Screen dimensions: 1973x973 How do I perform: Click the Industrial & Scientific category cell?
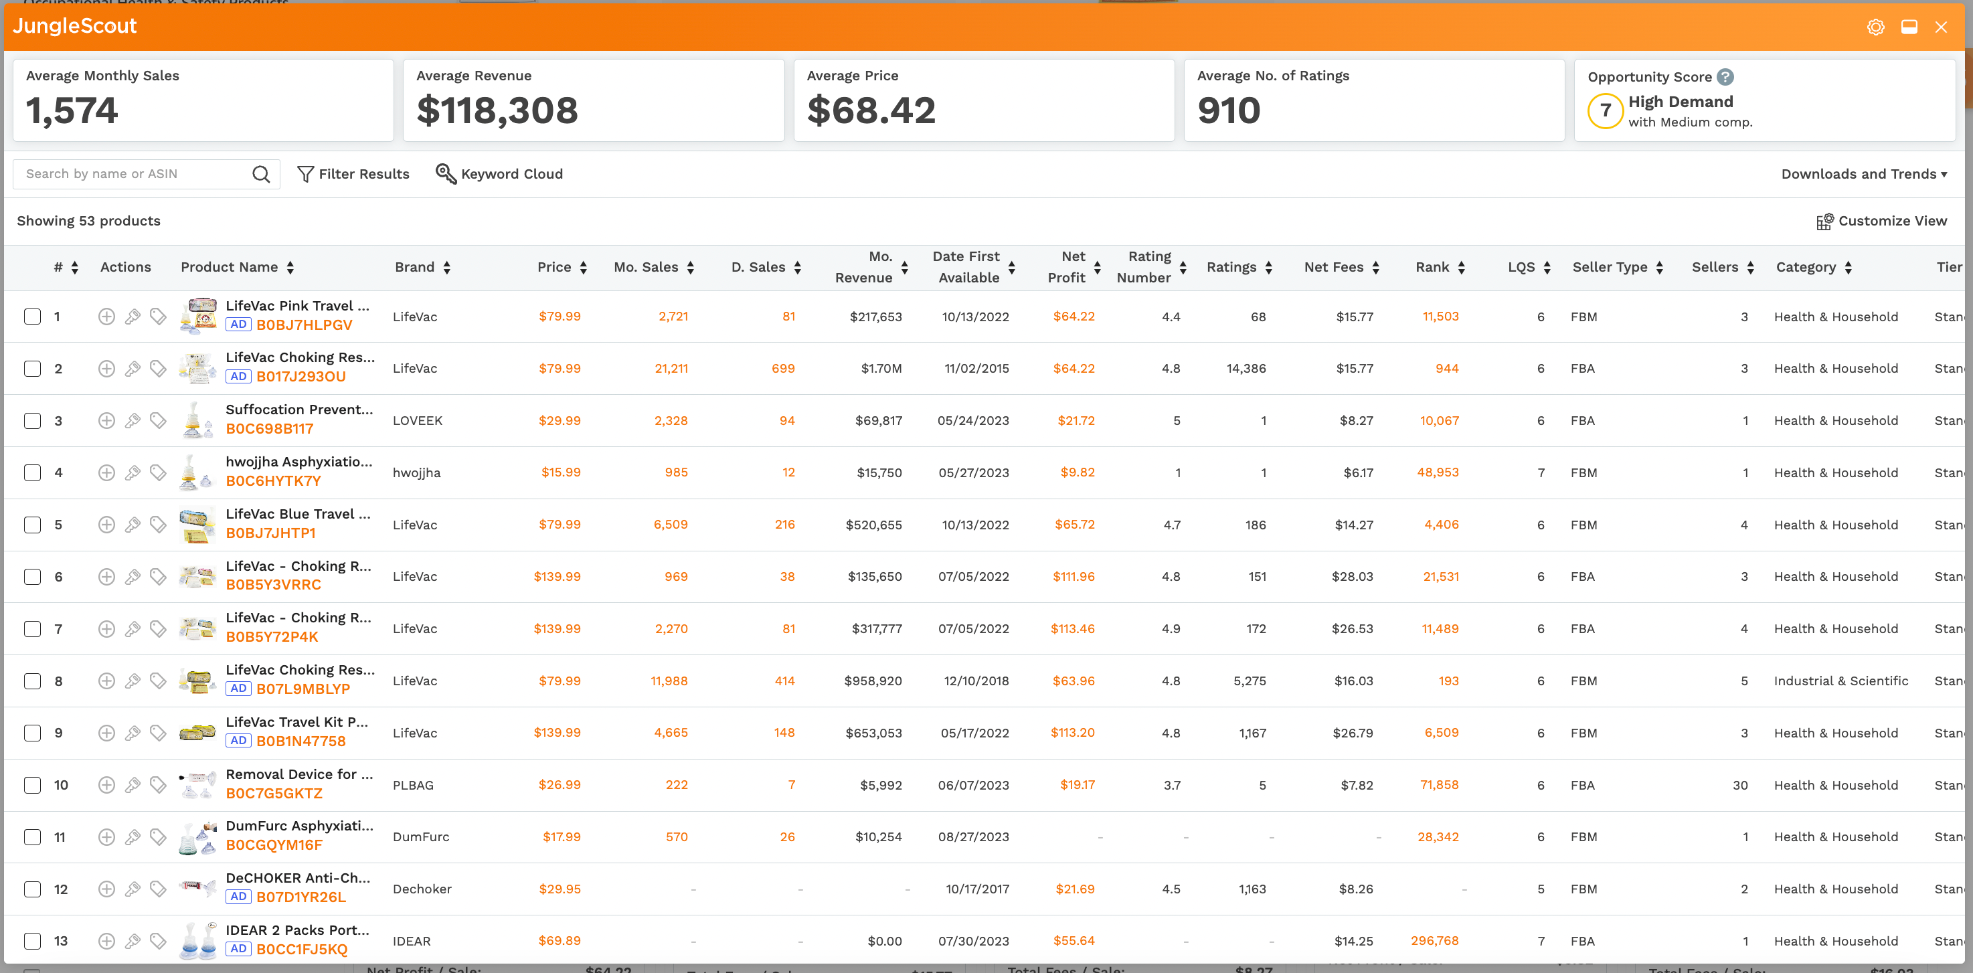click(x=1840, y=681)
